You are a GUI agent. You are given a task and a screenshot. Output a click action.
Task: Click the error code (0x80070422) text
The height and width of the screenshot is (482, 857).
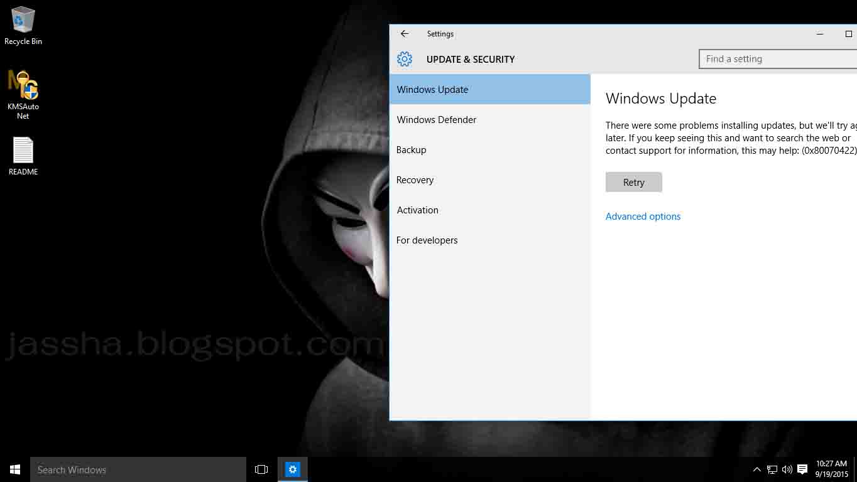tap(829, 151)
